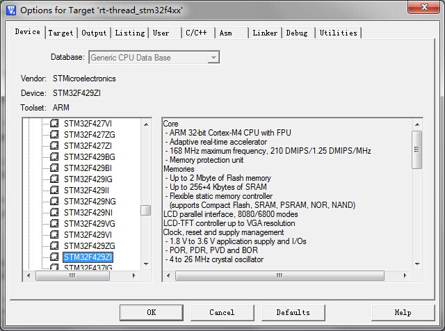Image resolution: width=445 pixels, height=331 pixels.
Task: Click chip icon beside STM32F429ZG
Action: [54, 245]
